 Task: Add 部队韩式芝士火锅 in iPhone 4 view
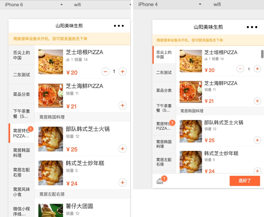click(257, 140)
